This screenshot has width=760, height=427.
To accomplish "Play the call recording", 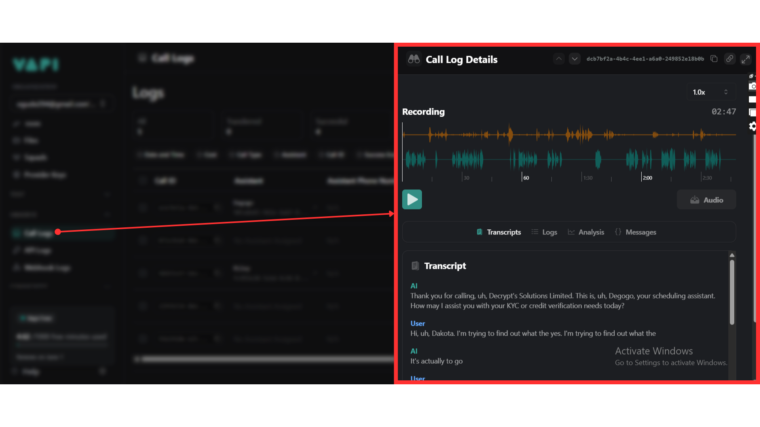I will tap(412, 200).
